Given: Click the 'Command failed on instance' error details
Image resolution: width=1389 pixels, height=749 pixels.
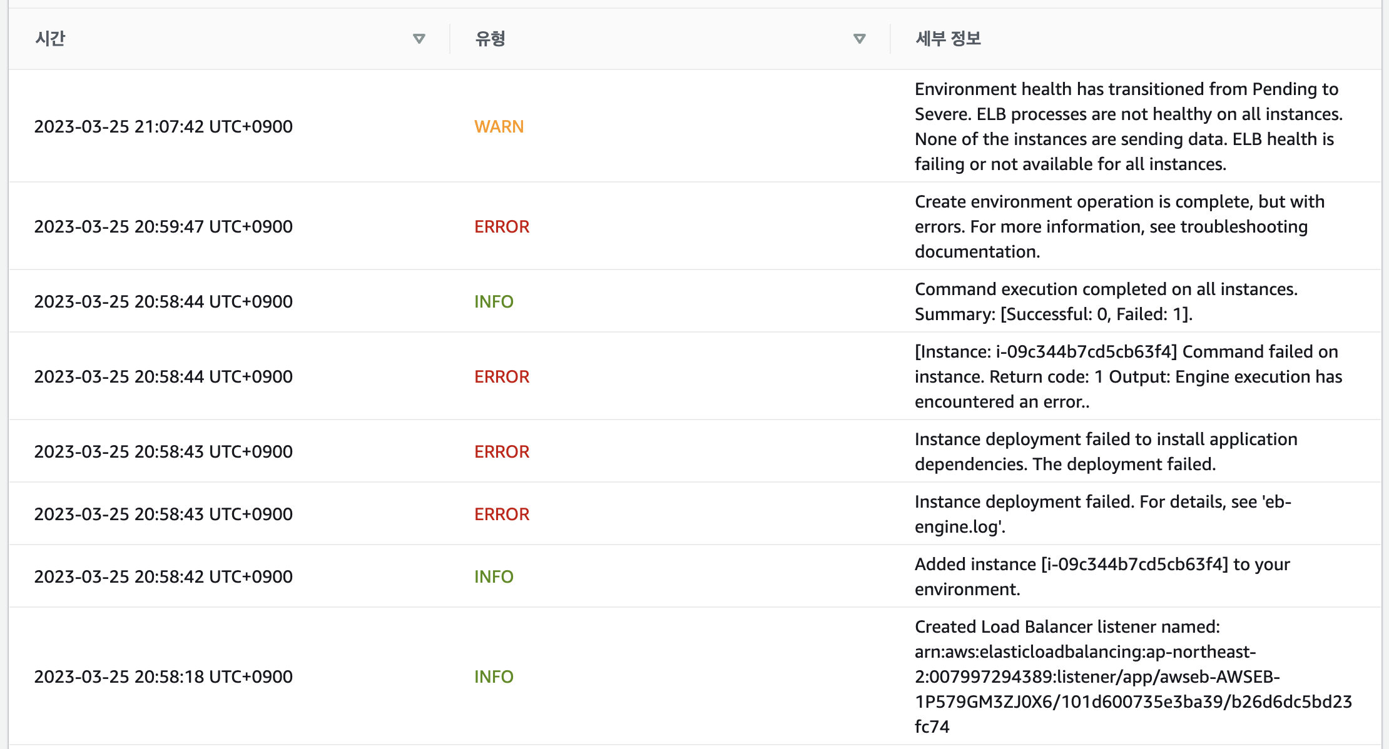Looking at the screenshot, I should pyautogui.click(x=1127, y=376).
